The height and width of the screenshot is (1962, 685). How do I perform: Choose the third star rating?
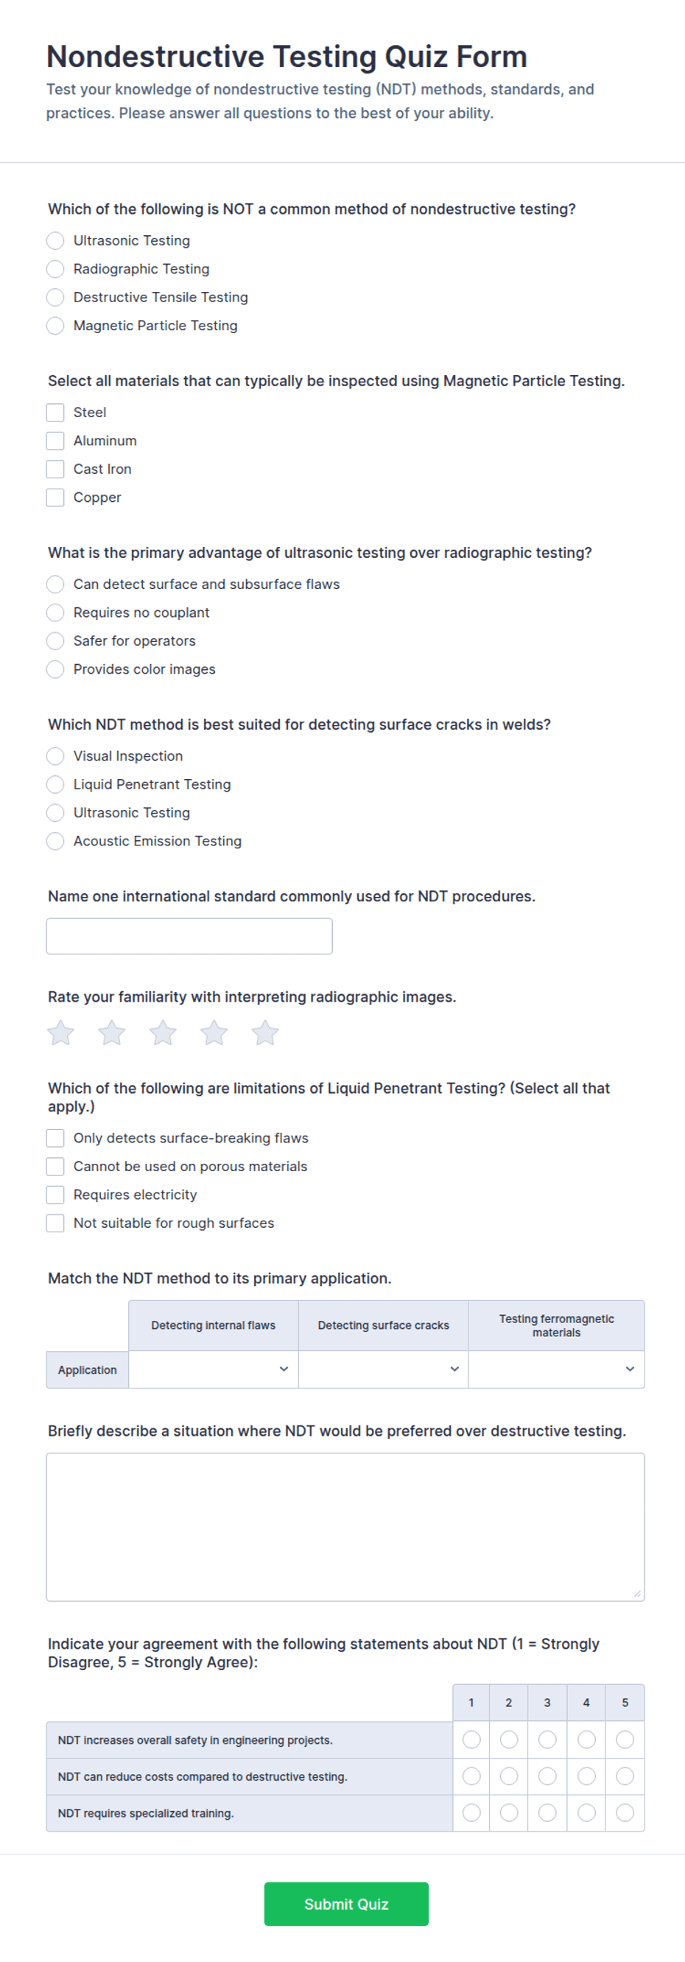click(163, 1033)
